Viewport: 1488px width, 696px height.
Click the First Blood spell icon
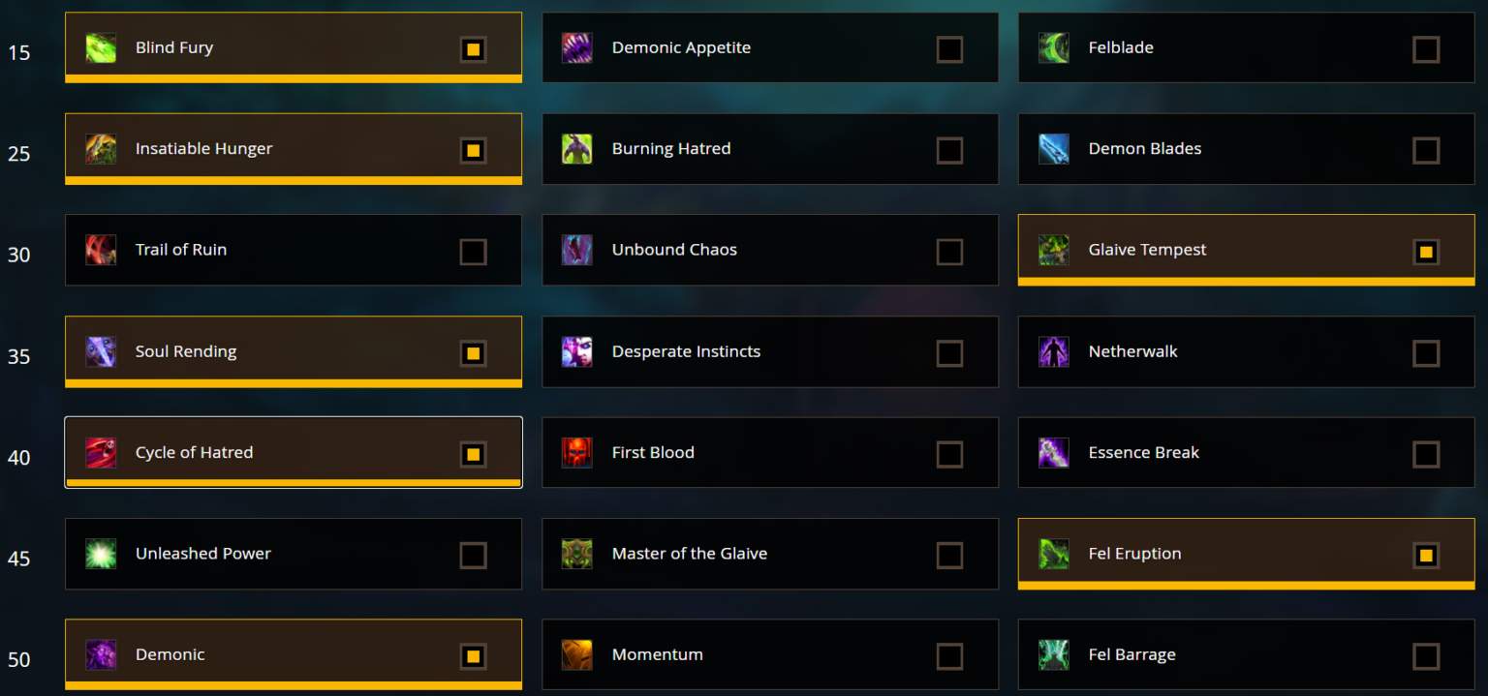click(576, 452)
